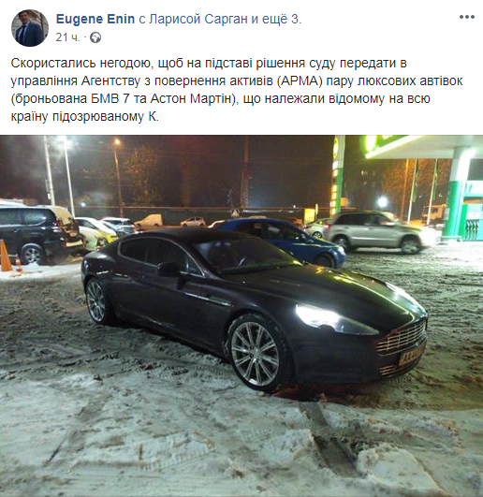Click the globe public privacy icon

[95, 37]
